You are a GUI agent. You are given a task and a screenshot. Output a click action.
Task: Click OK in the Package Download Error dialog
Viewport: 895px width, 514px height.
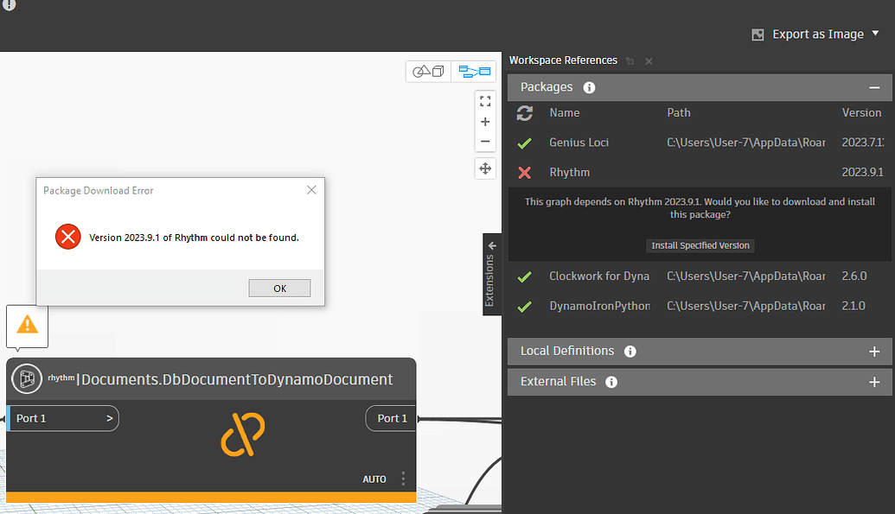pos(279,288)
